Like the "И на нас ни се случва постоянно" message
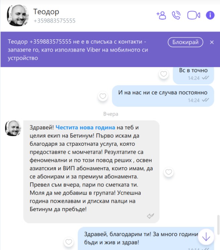220x250 pixels. pyautogui.click(x=103, y=96)
